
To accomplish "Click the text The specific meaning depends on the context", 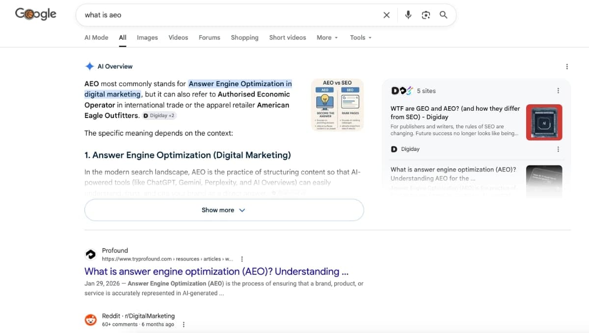I will (159, 133).
